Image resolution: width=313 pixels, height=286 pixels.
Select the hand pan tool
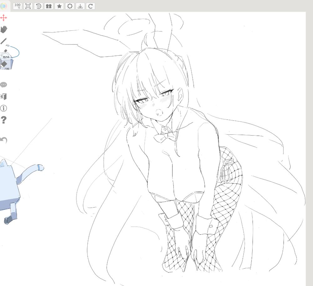(x=3, y=29)
